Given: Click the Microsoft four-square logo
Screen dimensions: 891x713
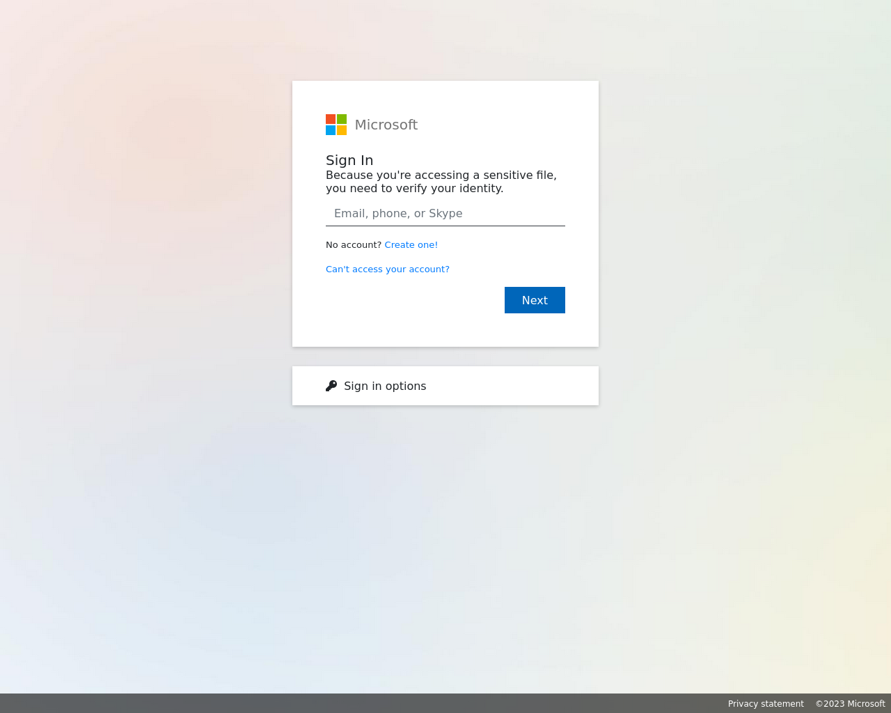Looking at the screenshot, I should click(x=336, y=125).
